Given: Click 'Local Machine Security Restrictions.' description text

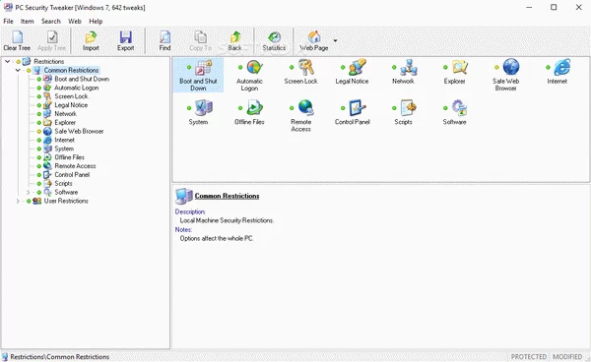Looking at the screenshot, I should (227, 220).
